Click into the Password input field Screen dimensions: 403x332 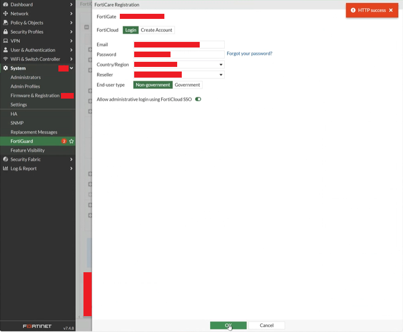179,54
